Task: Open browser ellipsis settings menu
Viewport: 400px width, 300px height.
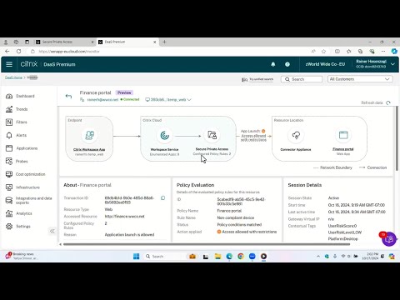Action: [383, 52]
